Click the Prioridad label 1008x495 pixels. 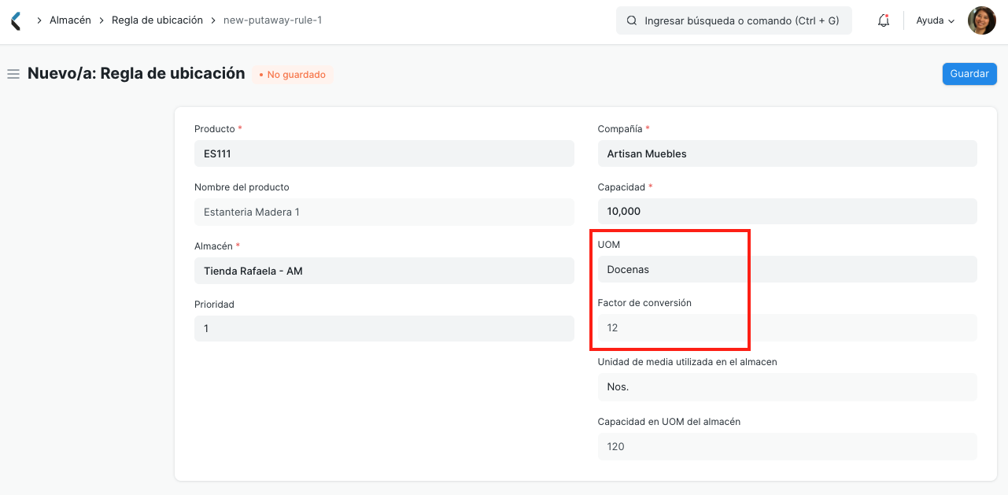pos(214,304)
